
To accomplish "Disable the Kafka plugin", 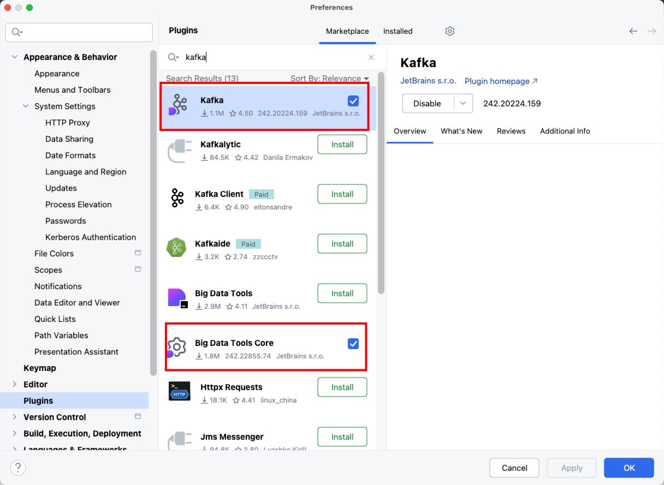I will point(428,103).
